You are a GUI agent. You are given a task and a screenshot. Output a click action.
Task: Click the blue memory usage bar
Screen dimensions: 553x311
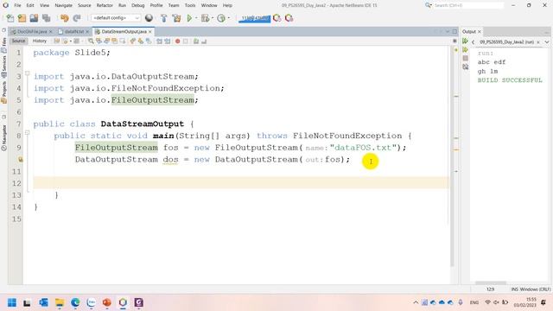coord(254,18)
